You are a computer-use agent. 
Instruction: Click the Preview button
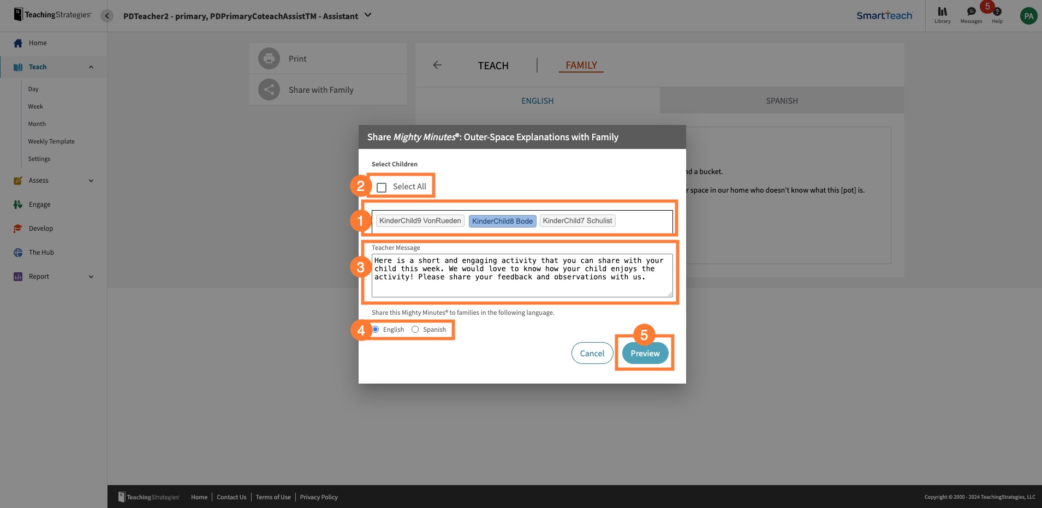[x=645, y=354]
